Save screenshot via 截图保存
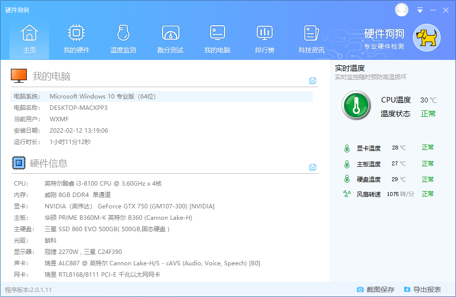456x297 pixels. click(x=375, y=290)
